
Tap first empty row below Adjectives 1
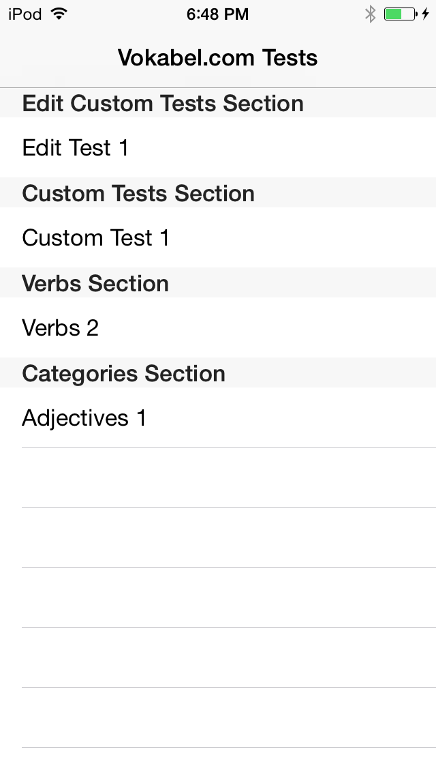point(218,478)
